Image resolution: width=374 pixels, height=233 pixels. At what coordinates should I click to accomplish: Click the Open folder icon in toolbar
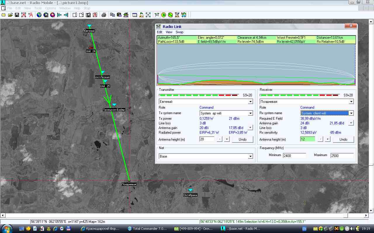pos(10,15)
